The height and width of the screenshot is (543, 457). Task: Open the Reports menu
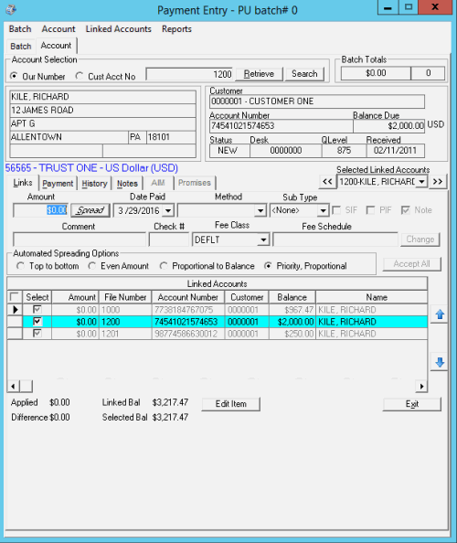[176, 29]
